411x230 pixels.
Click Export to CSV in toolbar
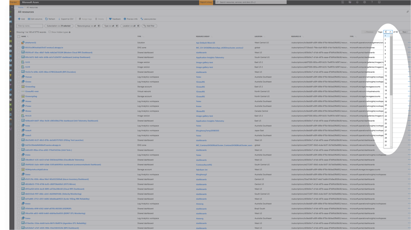(x=66, y=19)
